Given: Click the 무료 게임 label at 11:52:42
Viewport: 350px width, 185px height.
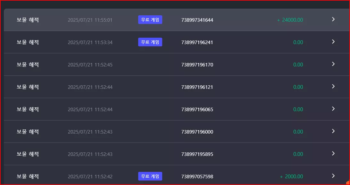Looking at the screenshot, I should [x=150, y=176].
